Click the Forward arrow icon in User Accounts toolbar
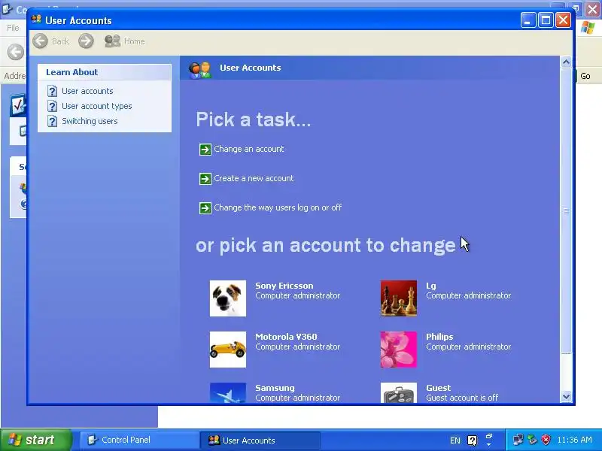 (86, 41)
